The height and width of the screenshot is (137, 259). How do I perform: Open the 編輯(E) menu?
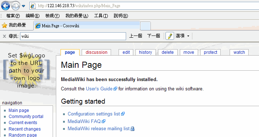tap(33, 16)
